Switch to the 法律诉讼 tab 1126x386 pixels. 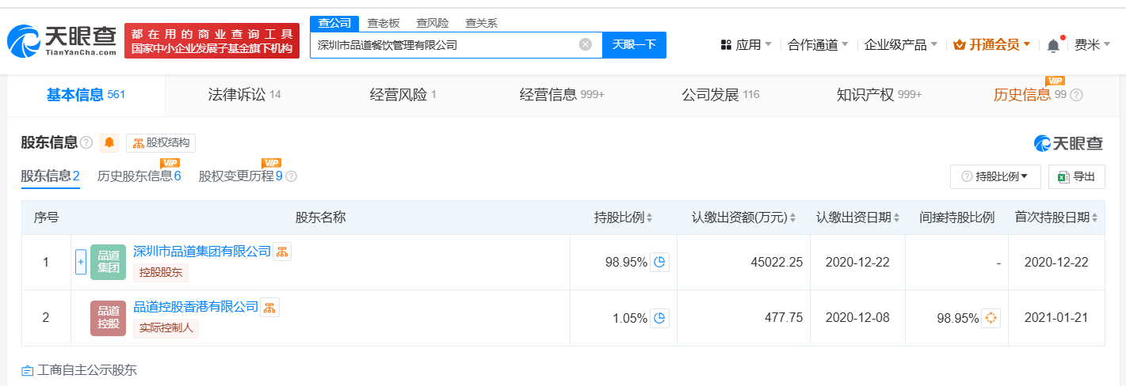[244, 95]
